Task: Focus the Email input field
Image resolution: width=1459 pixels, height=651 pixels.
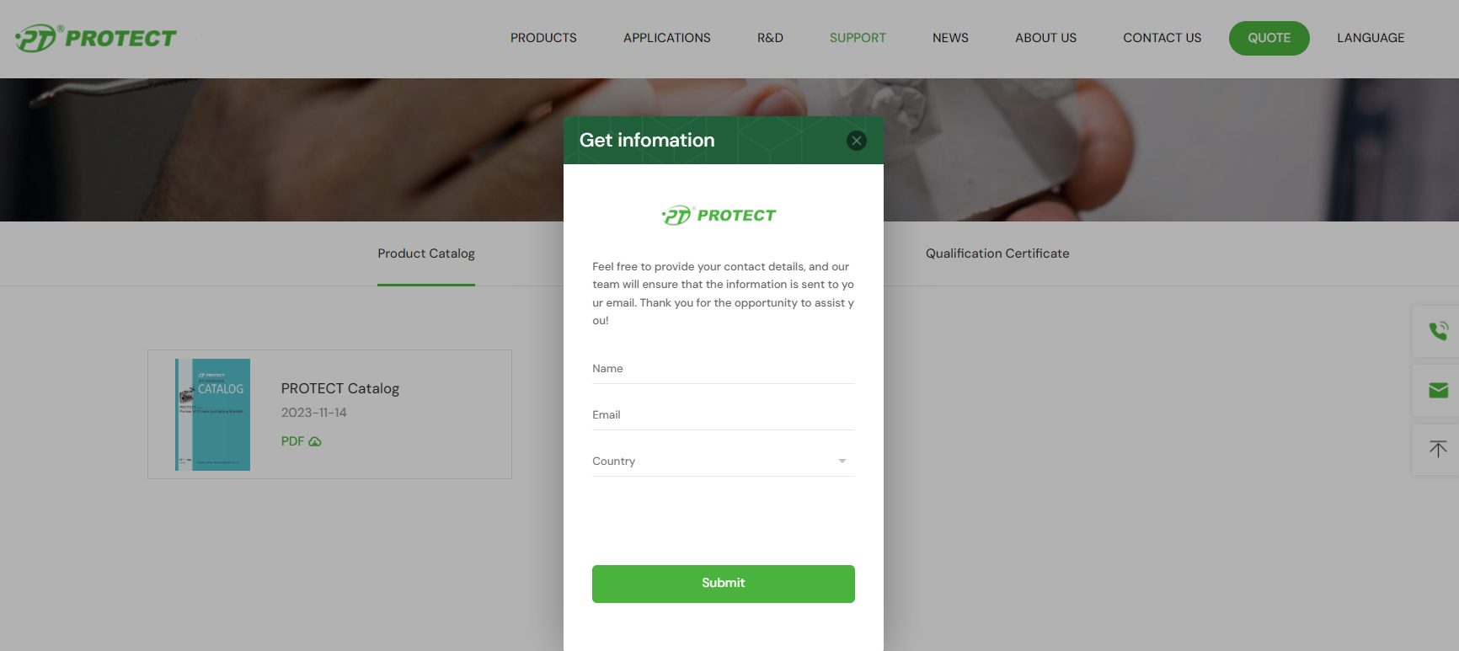Action: click(723, 415)
